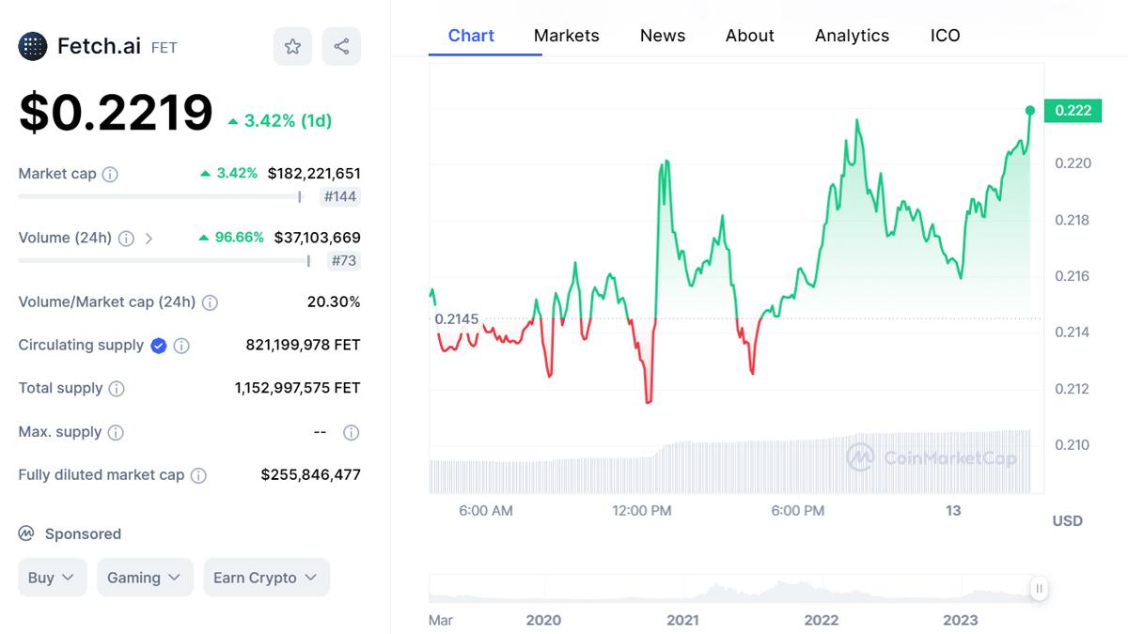Click the 2021 label on range timeline

coord(683,620)
